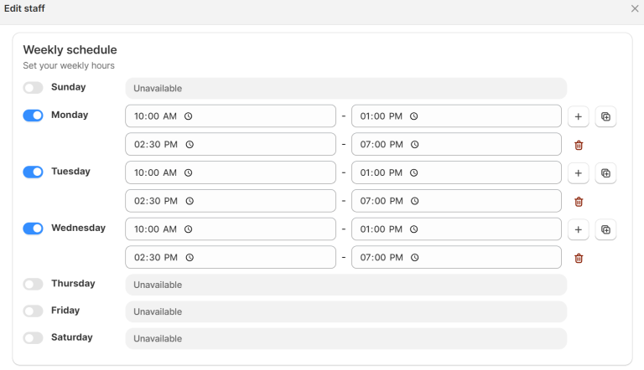This screenshot has width=644, height=370.
Task: Copy Tuesday hours to other days
Action: point(605,173)
